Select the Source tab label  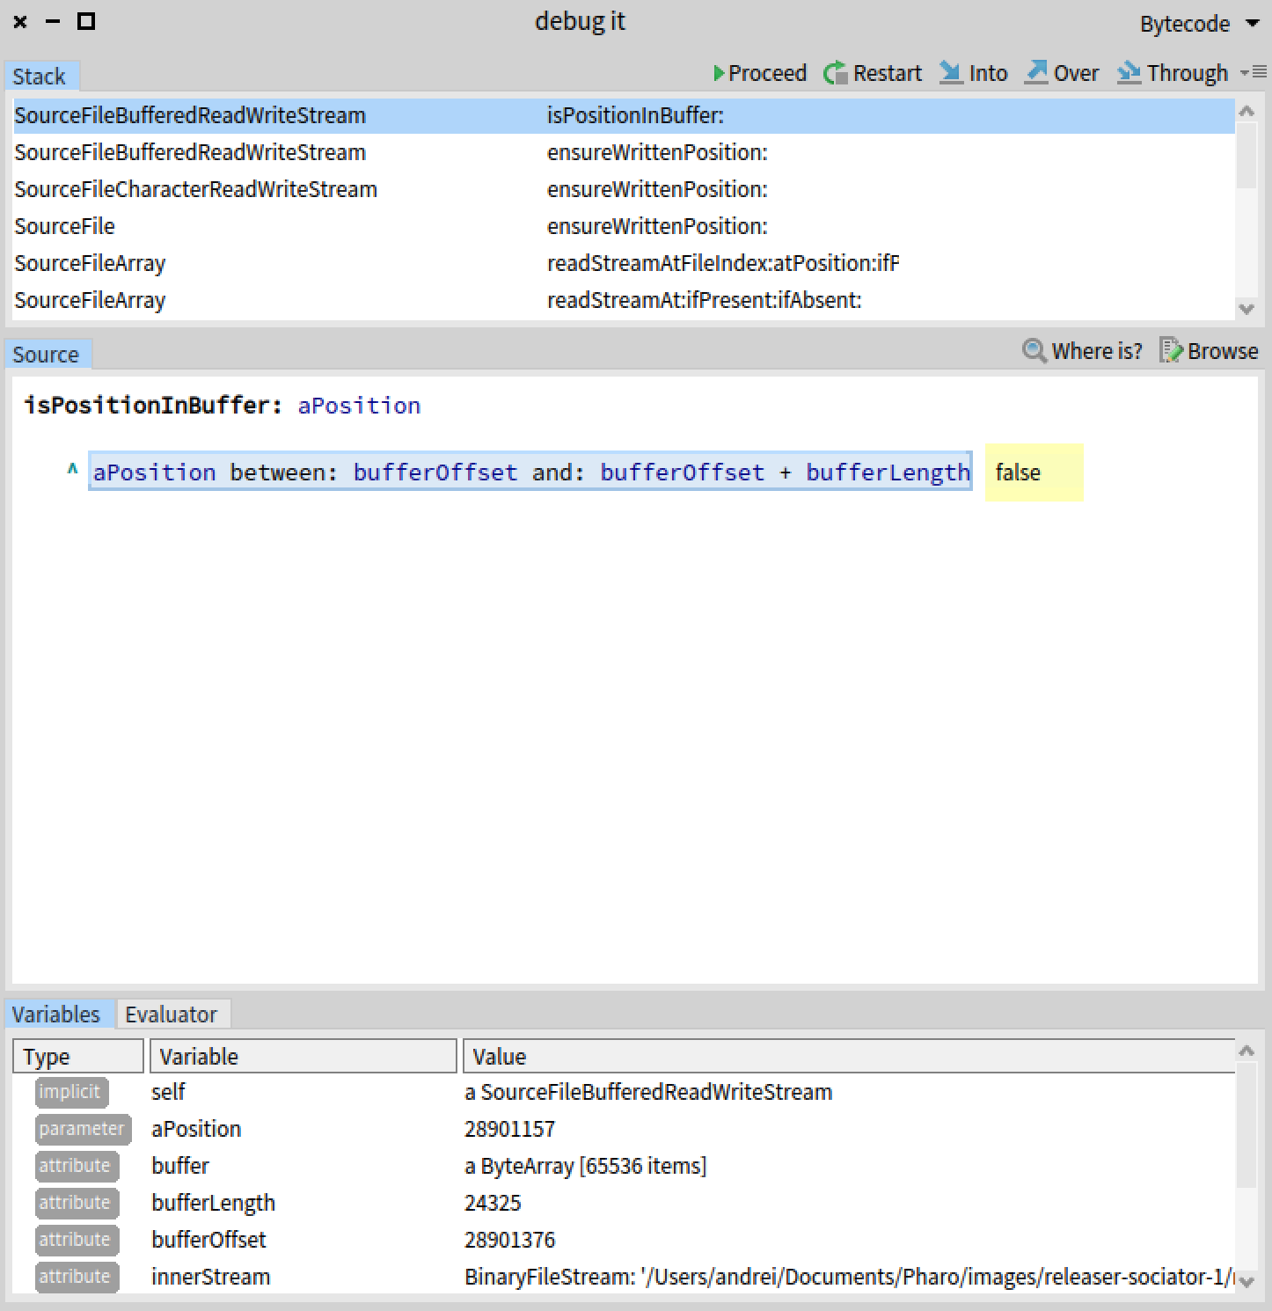click(47, 354)
